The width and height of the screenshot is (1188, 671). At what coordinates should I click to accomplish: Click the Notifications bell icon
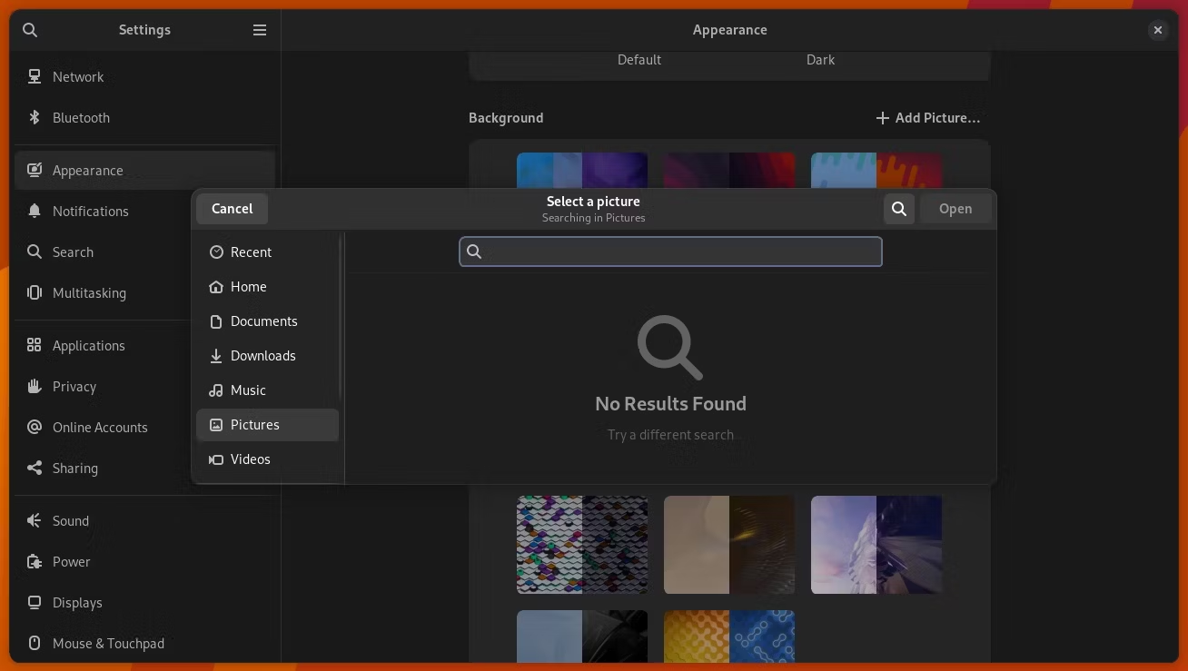pyautogui.click(x=35, y=212)
